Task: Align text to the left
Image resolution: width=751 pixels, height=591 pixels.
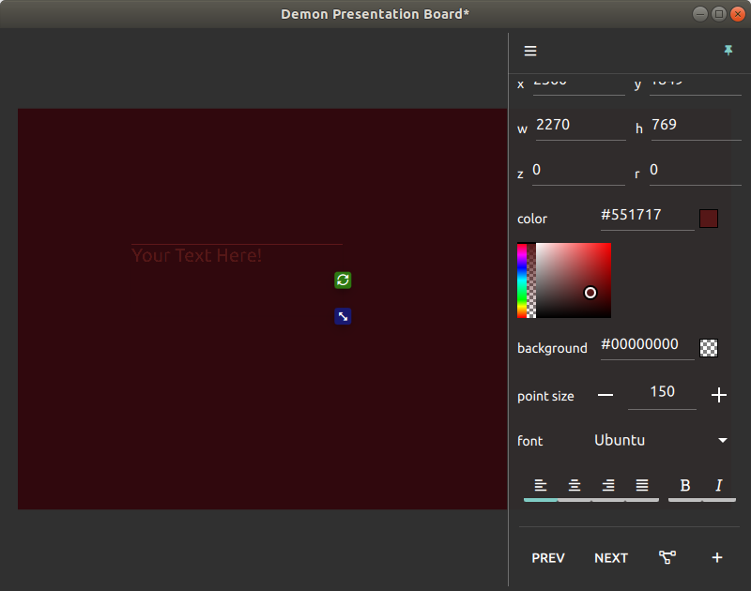Action: [541, 485]
